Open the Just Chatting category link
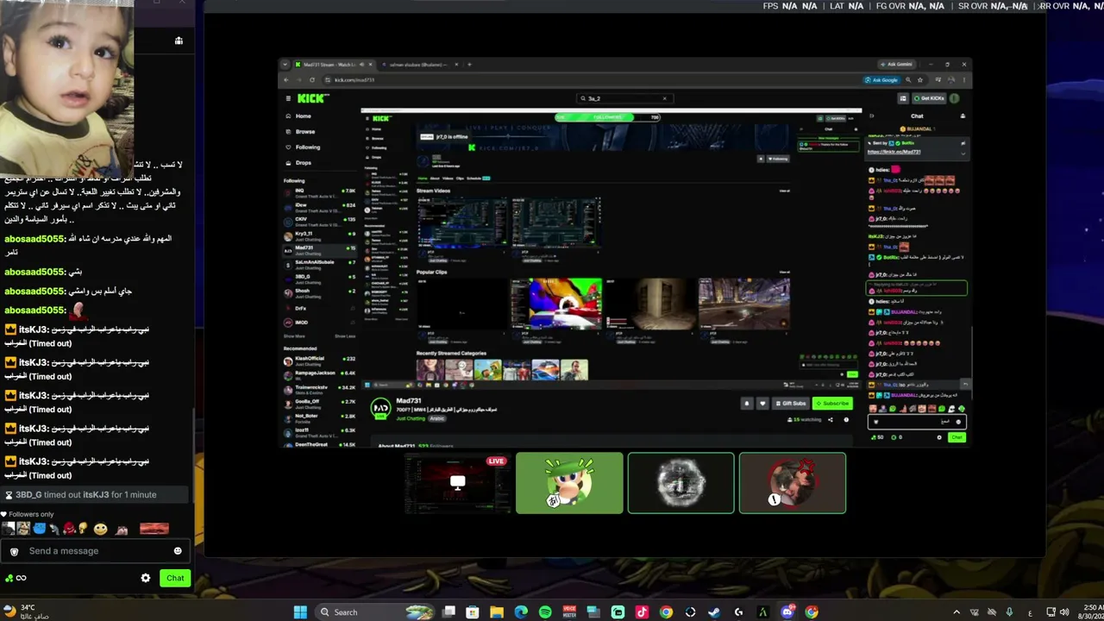Image resolution: width=1104 pixels, height=621 pixels. pyautogui.click(x=411, y=418)
